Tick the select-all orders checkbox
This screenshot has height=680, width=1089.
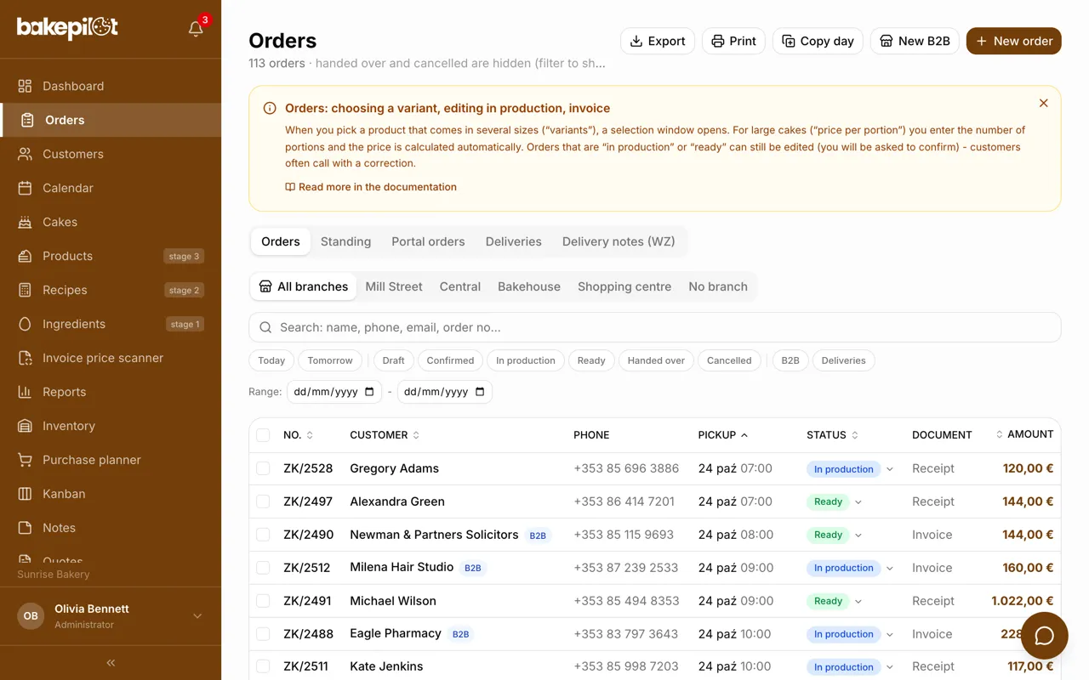[x=263, y=435]
